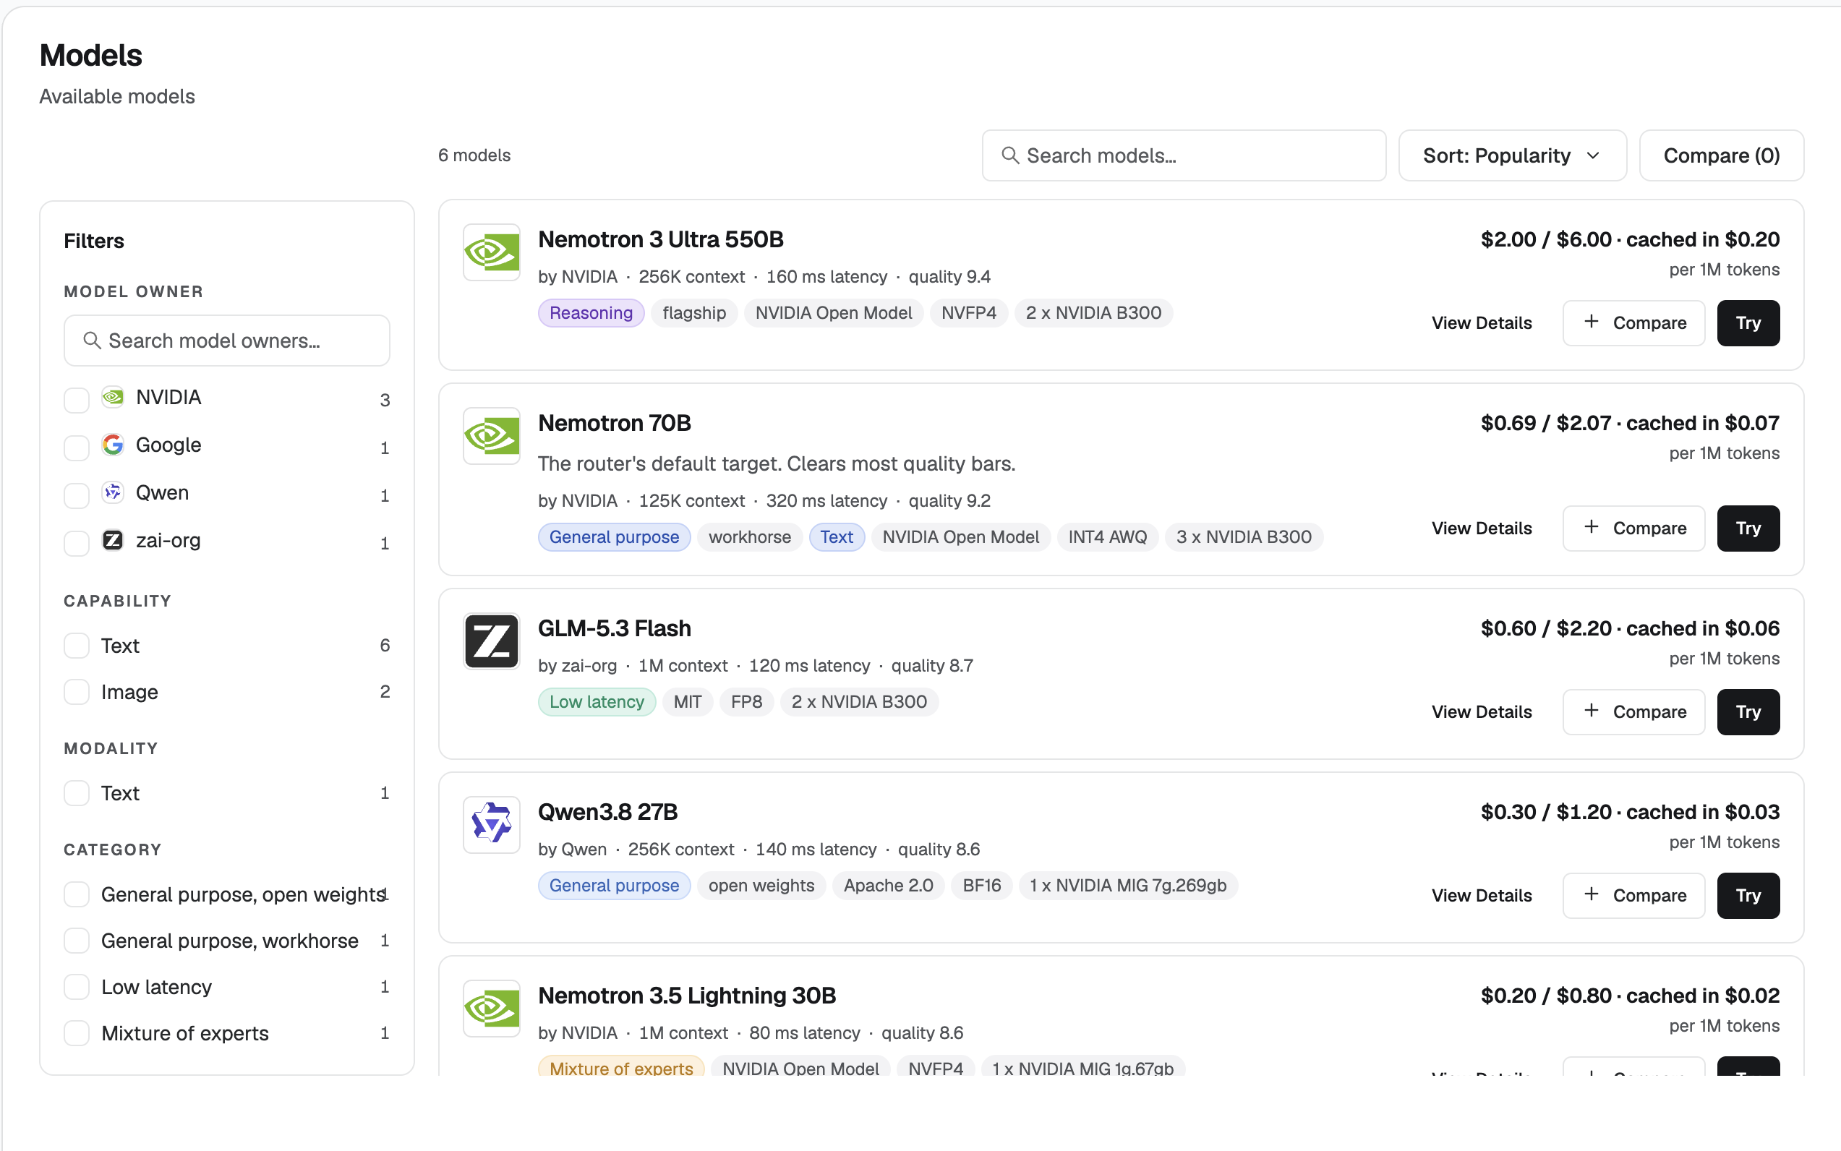Click the Nemotron 3 Ultra 550B NVIDIA logo
This screenshot has width=1841, height=1151.
pos(491,253)
